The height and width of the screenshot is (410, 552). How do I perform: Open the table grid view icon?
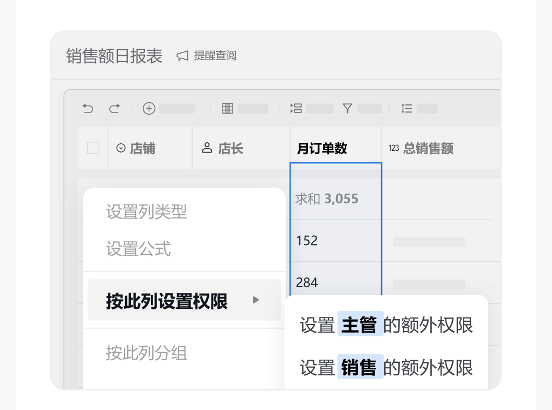[227, 108]
